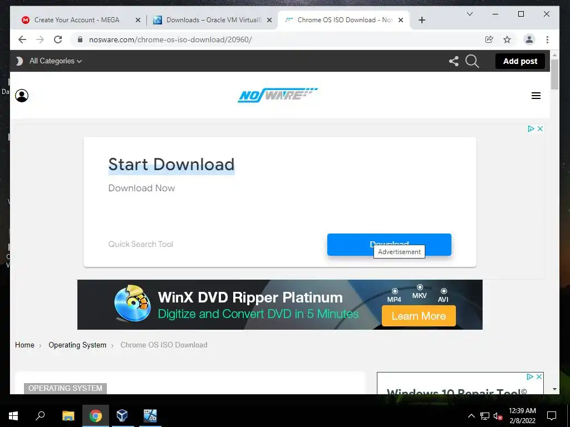This screenshot has width=570, height=427.
Task: Click the scrollbar down arrow
Action: click(x=554, y=389)
